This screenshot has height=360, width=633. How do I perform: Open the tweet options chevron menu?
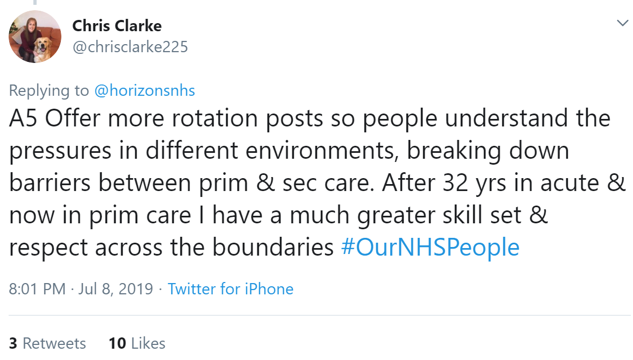pos(623,23)
